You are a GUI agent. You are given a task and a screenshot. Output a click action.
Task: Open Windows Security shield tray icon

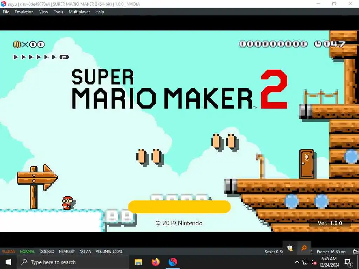point(290,248)
